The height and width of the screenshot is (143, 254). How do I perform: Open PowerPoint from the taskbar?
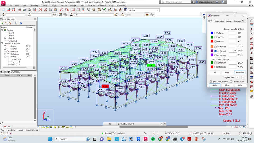pos(197,139)
